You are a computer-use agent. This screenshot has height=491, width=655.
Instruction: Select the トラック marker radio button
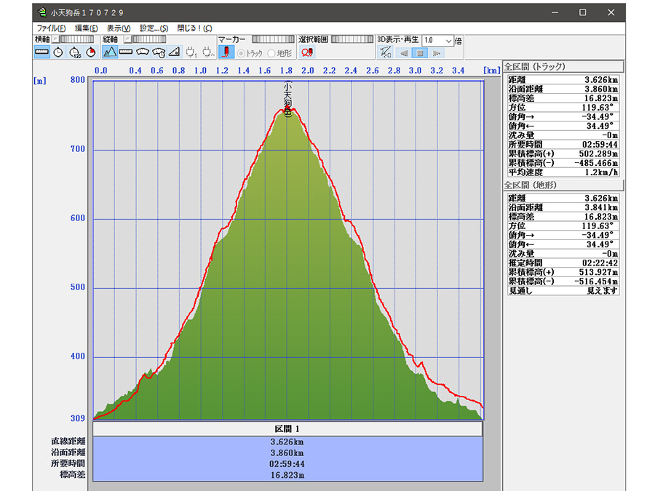pos(242,53)
